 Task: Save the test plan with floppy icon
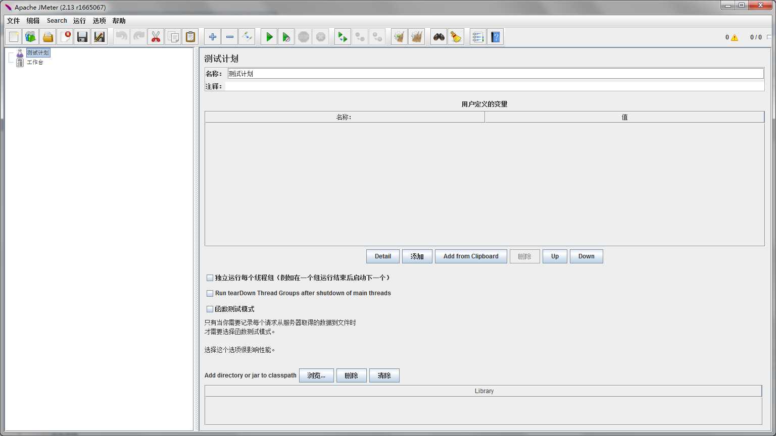pos(82,37)
